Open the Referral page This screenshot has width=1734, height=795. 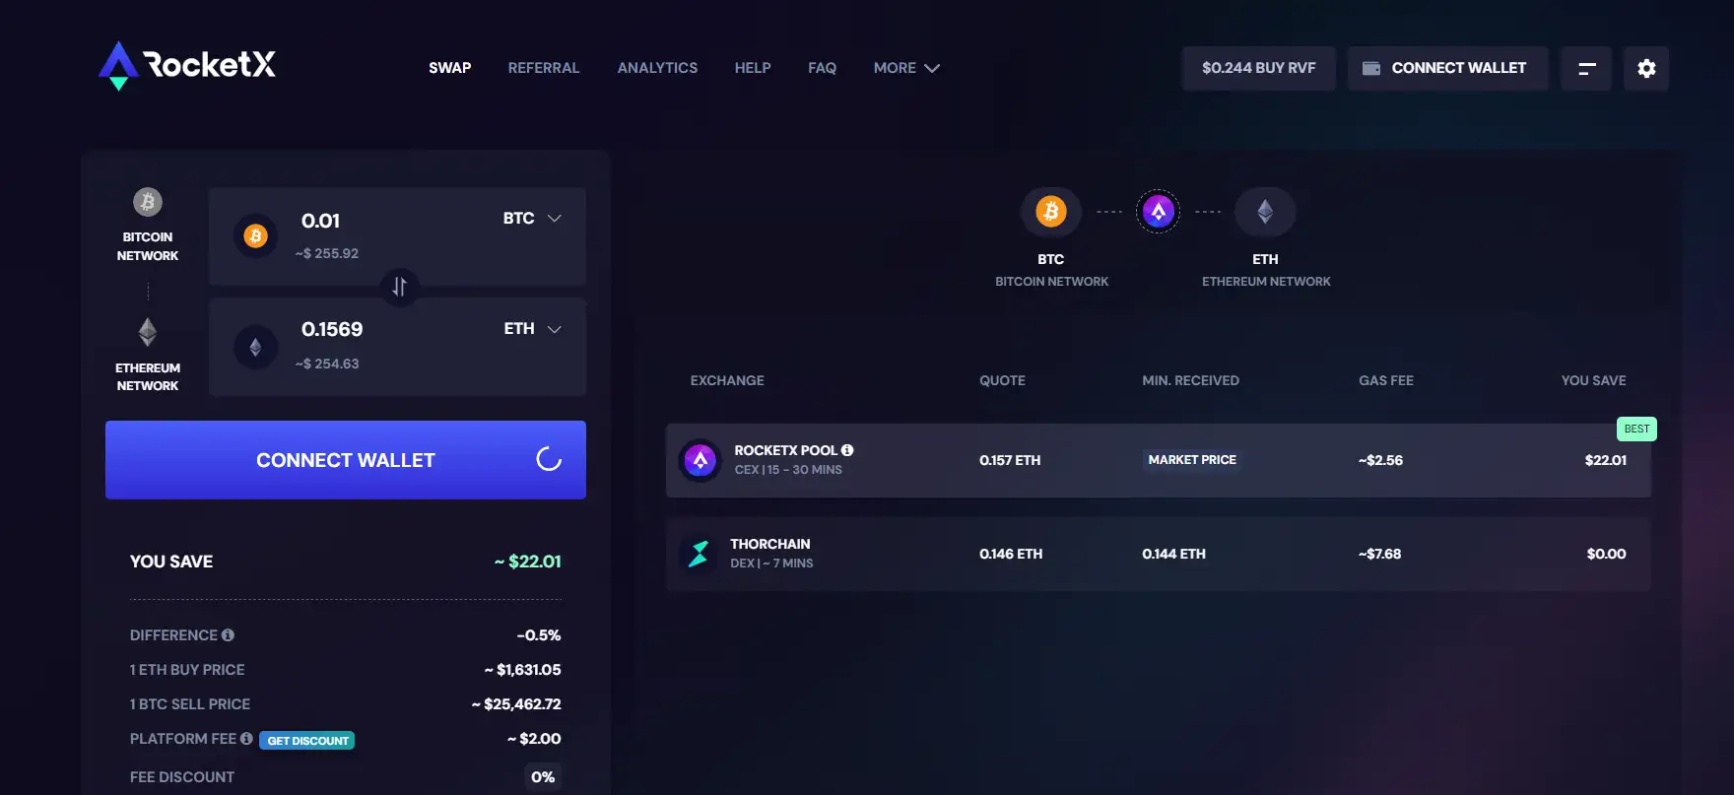click(544, 68)
